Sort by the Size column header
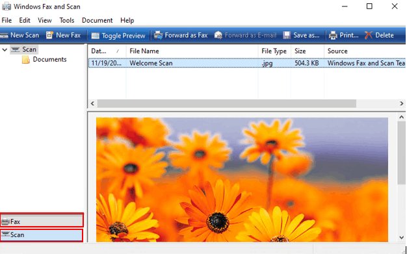The image size is (407, 254). click(x=308, y=51)
